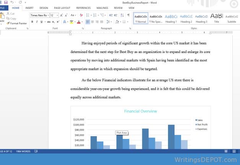240x165 pixels.
Task: Sort the selected text alphabetically
Action: (x=122, y=15)
